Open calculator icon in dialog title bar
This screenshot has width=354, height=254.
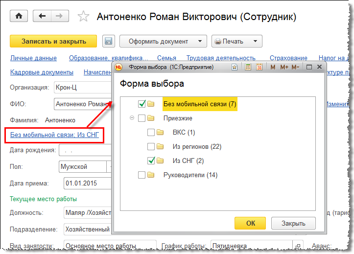click(248, 67)
